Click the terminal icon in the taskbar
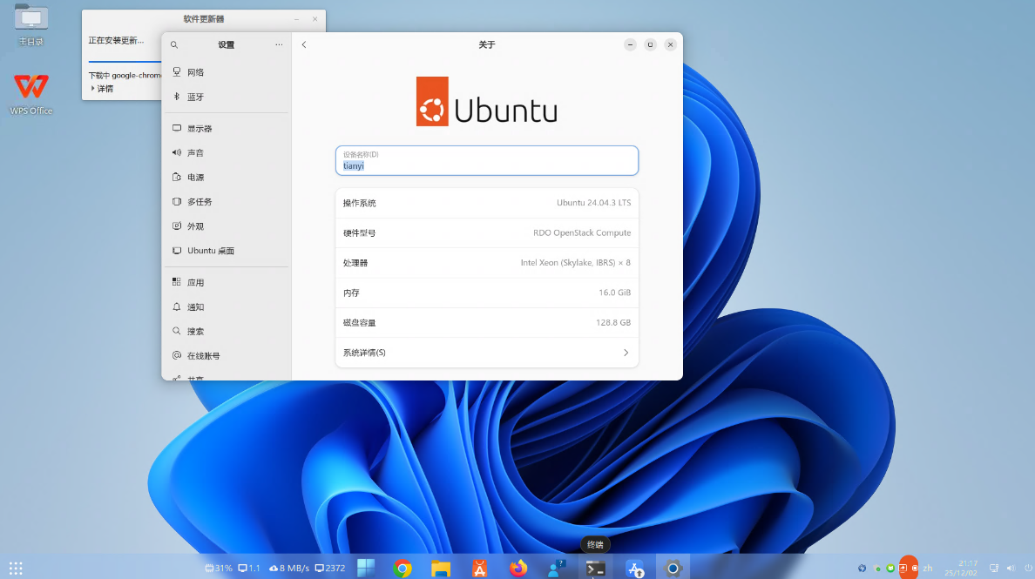 pos(595,569)
